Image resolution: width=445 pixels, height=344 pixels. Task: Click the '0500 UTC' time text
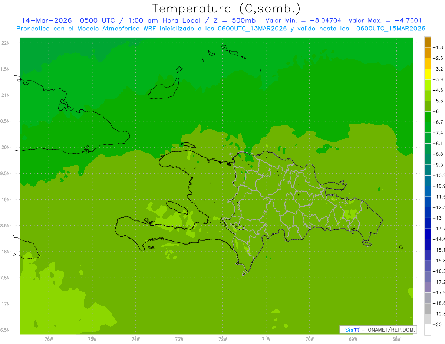tap(98, 20)
